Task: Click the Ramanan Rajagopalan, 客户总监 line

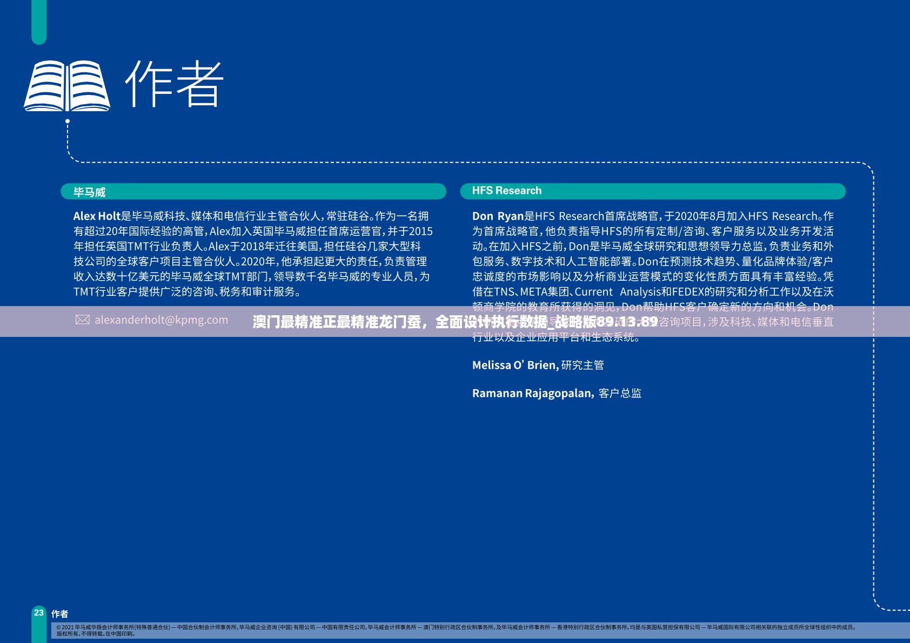Action: pyautogui.click(x=557, y=393)
